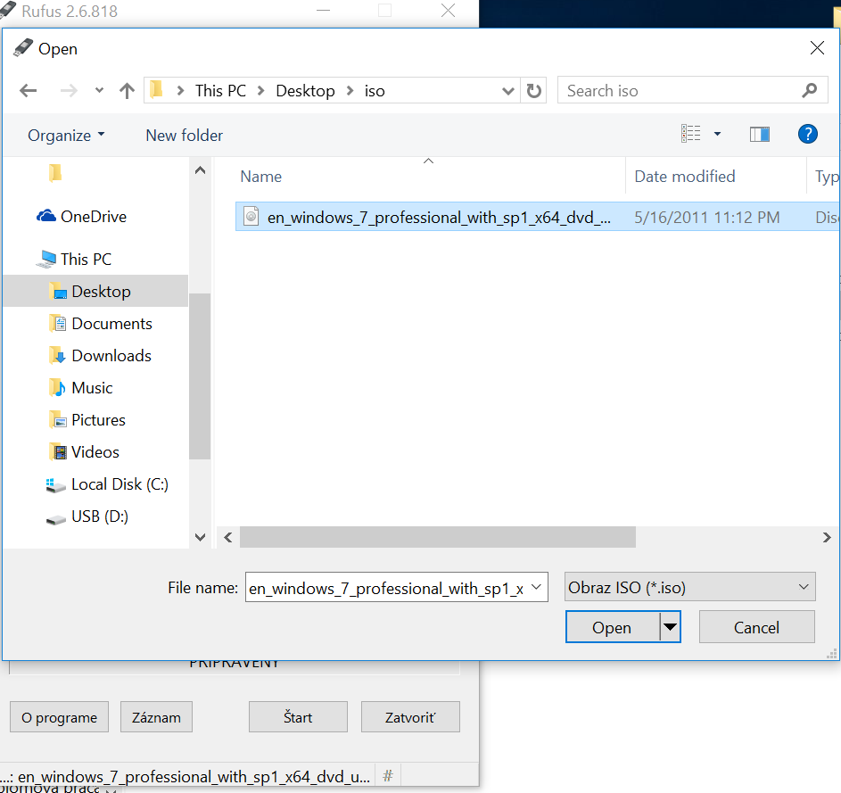Select the en_windows_7_professional ISO file
Screen dimensions: 841x793
point(538,217)
